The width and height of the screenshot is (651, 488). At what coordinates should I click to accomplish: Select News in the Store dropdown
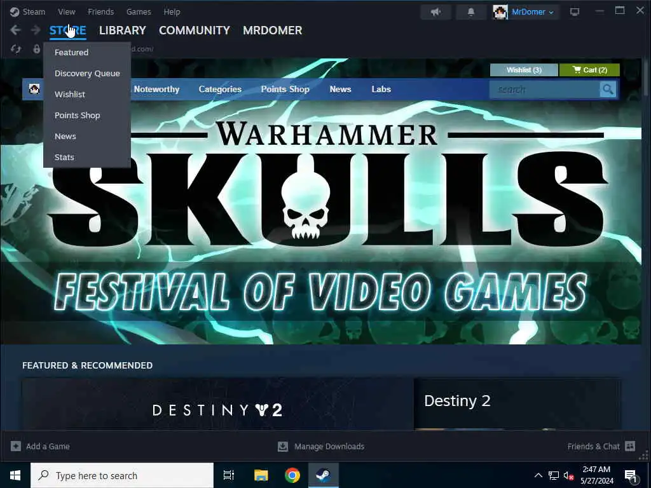(87, 136)
